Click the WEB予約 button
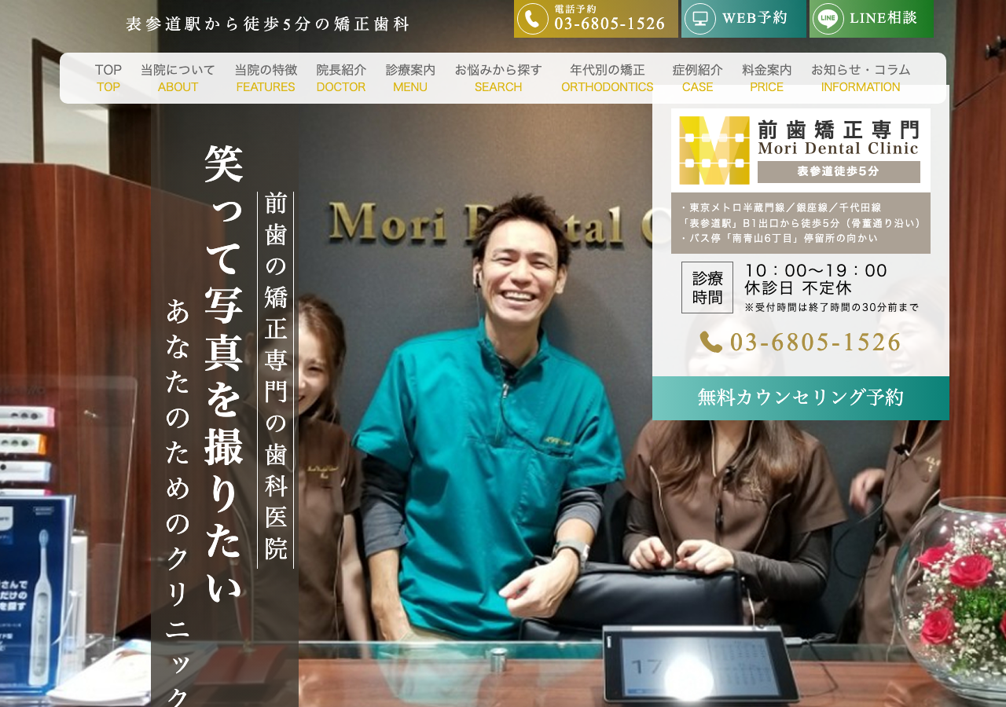The image size is (1006, 707). (743, 19)
